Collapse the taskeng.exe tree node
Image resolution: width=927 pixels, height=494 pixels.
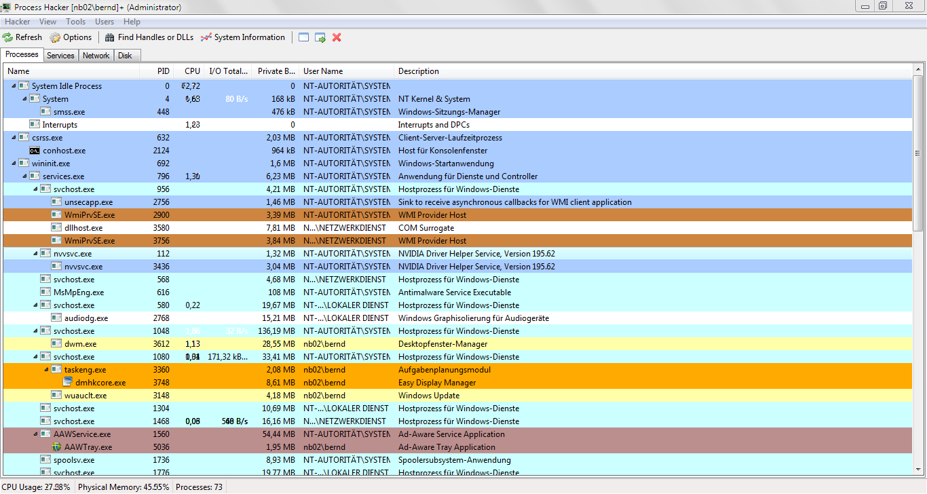click(x=48, y=370)
